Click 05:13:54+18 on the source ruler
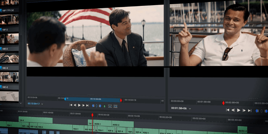The height and width of the screenshot is (134, 268). coord(131,100)
